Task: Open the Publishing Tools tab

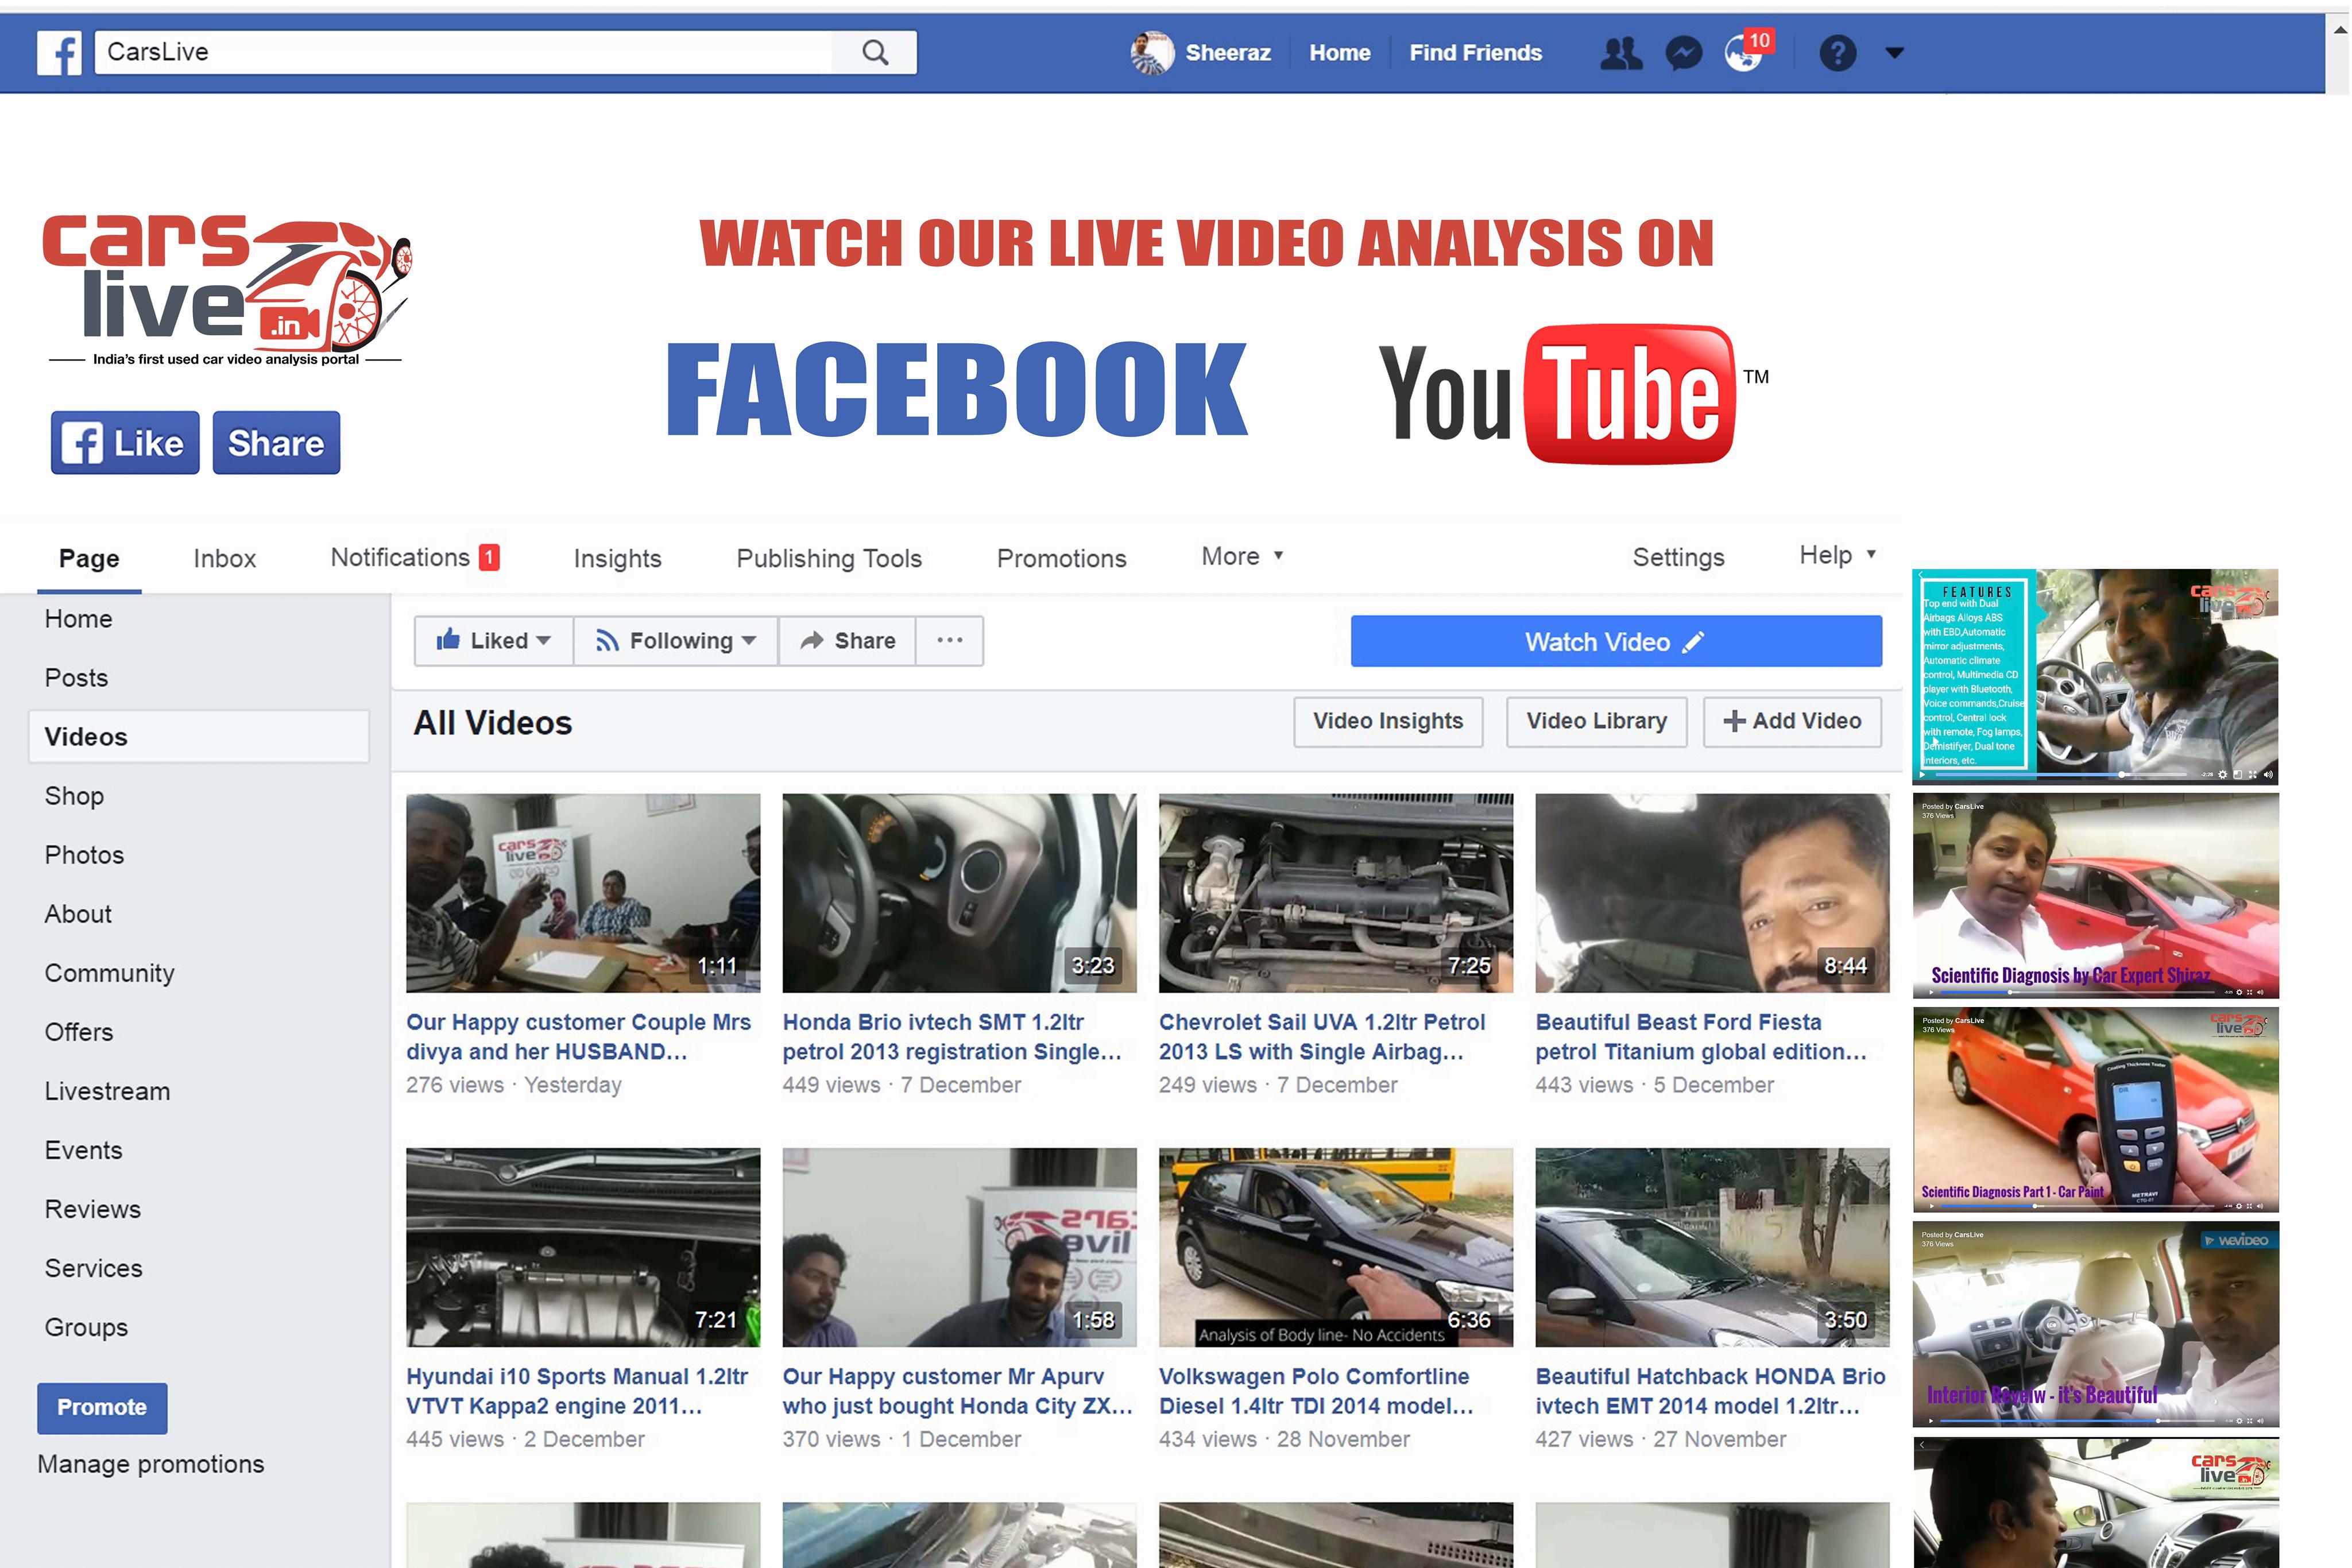Action: (x=829, y=558)
